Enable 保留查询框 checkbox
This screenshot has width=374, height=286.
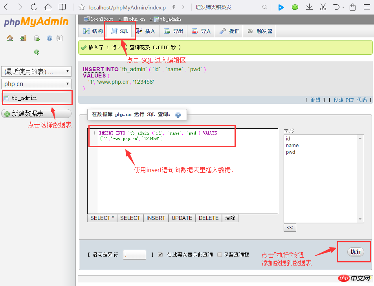[219, 255]
